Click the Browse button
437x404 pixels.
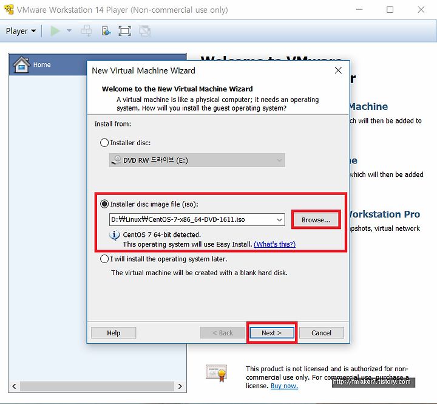(316, 220)
